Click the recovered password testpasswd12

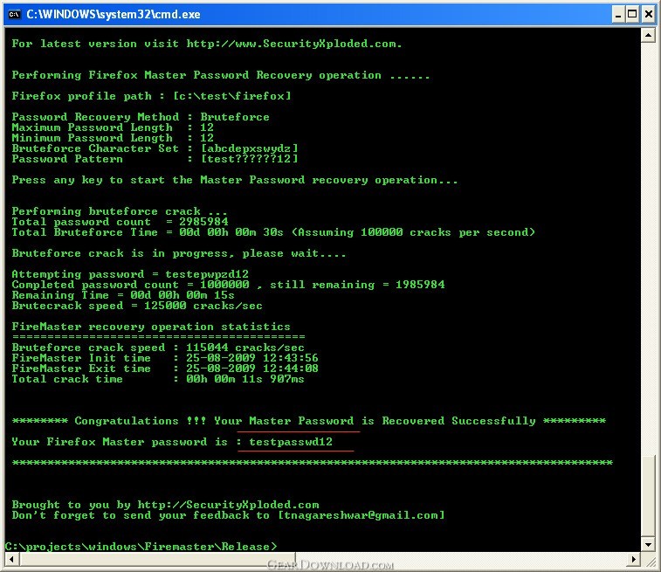pos(291,442)
